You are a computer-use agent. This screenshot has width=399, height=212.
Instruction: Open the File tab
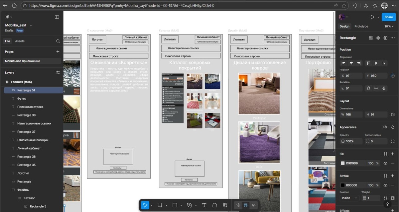tap(7, 41)
